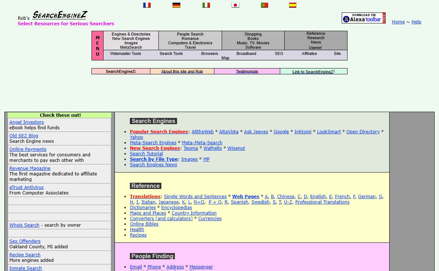439x271 pixels.
Task: Open Whois Search link
Action: (24, 225)
